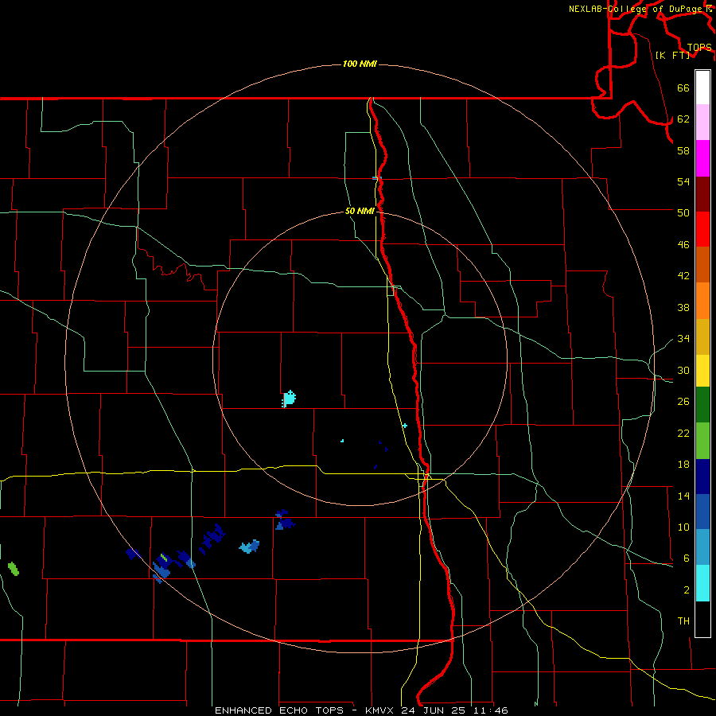Pick the dark orange swatch in the legend
Screen dimensions: 716x716
click(x=702, y=265)
